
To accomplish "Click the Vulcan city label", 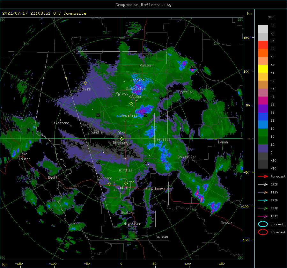I will click(x=162, y=237).
